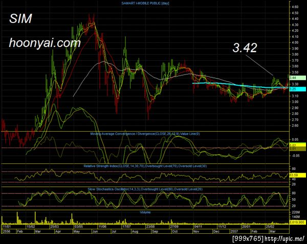Select the Relative Strength Index panel title
This screenshot has height=244, width=307.
coord(145,166)
